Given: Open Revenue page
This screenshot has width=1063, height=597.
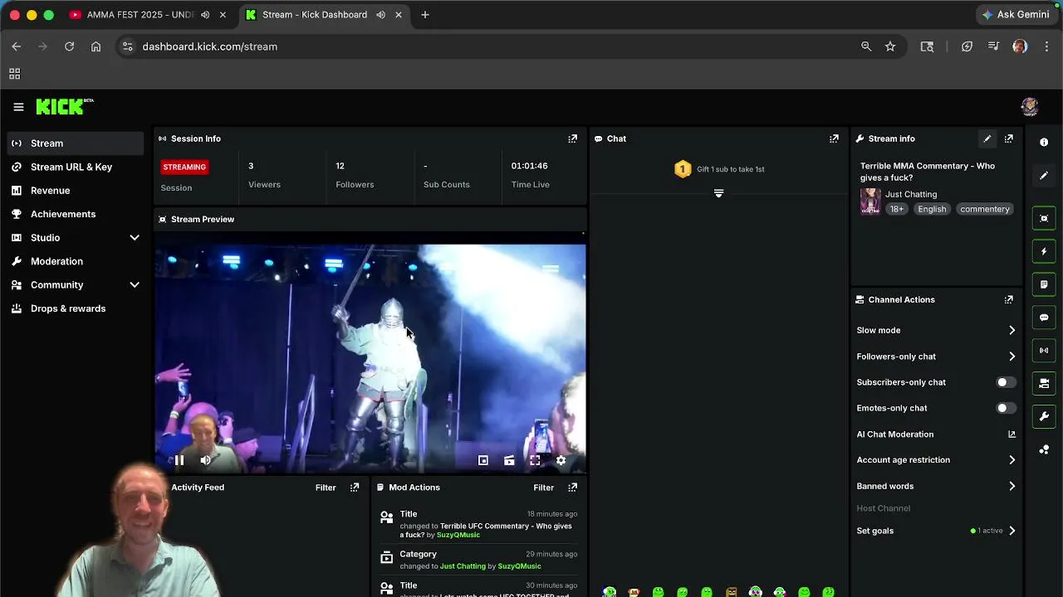Looking at the screenshot, I should (x=75, y=191).
